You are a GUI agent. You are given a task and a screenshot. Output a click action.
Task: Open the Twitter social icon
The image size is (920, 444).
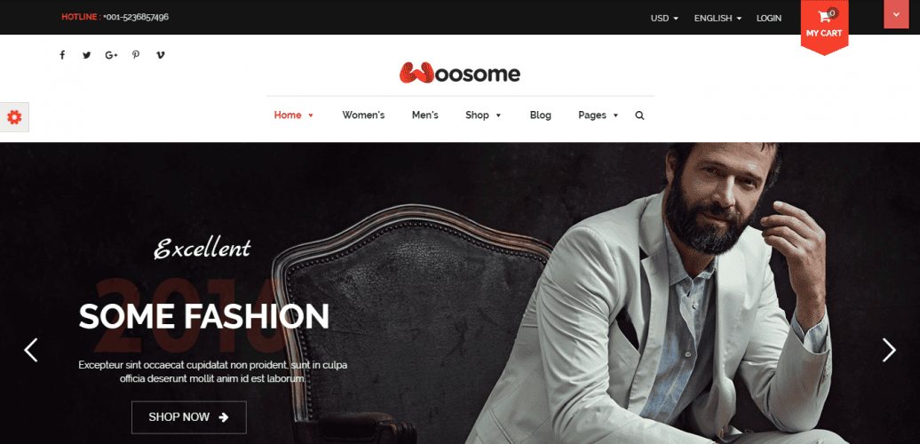[87, 55]
